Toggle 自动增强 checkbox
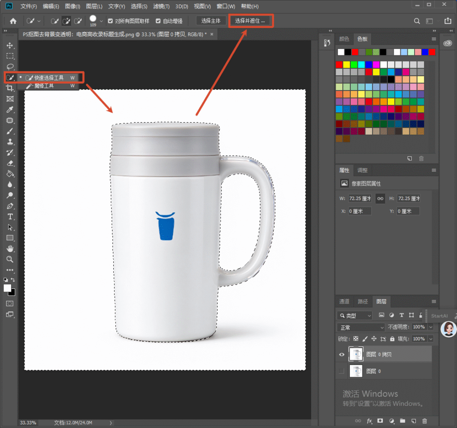This screenshot has height=428, width=457. point(158,21)
